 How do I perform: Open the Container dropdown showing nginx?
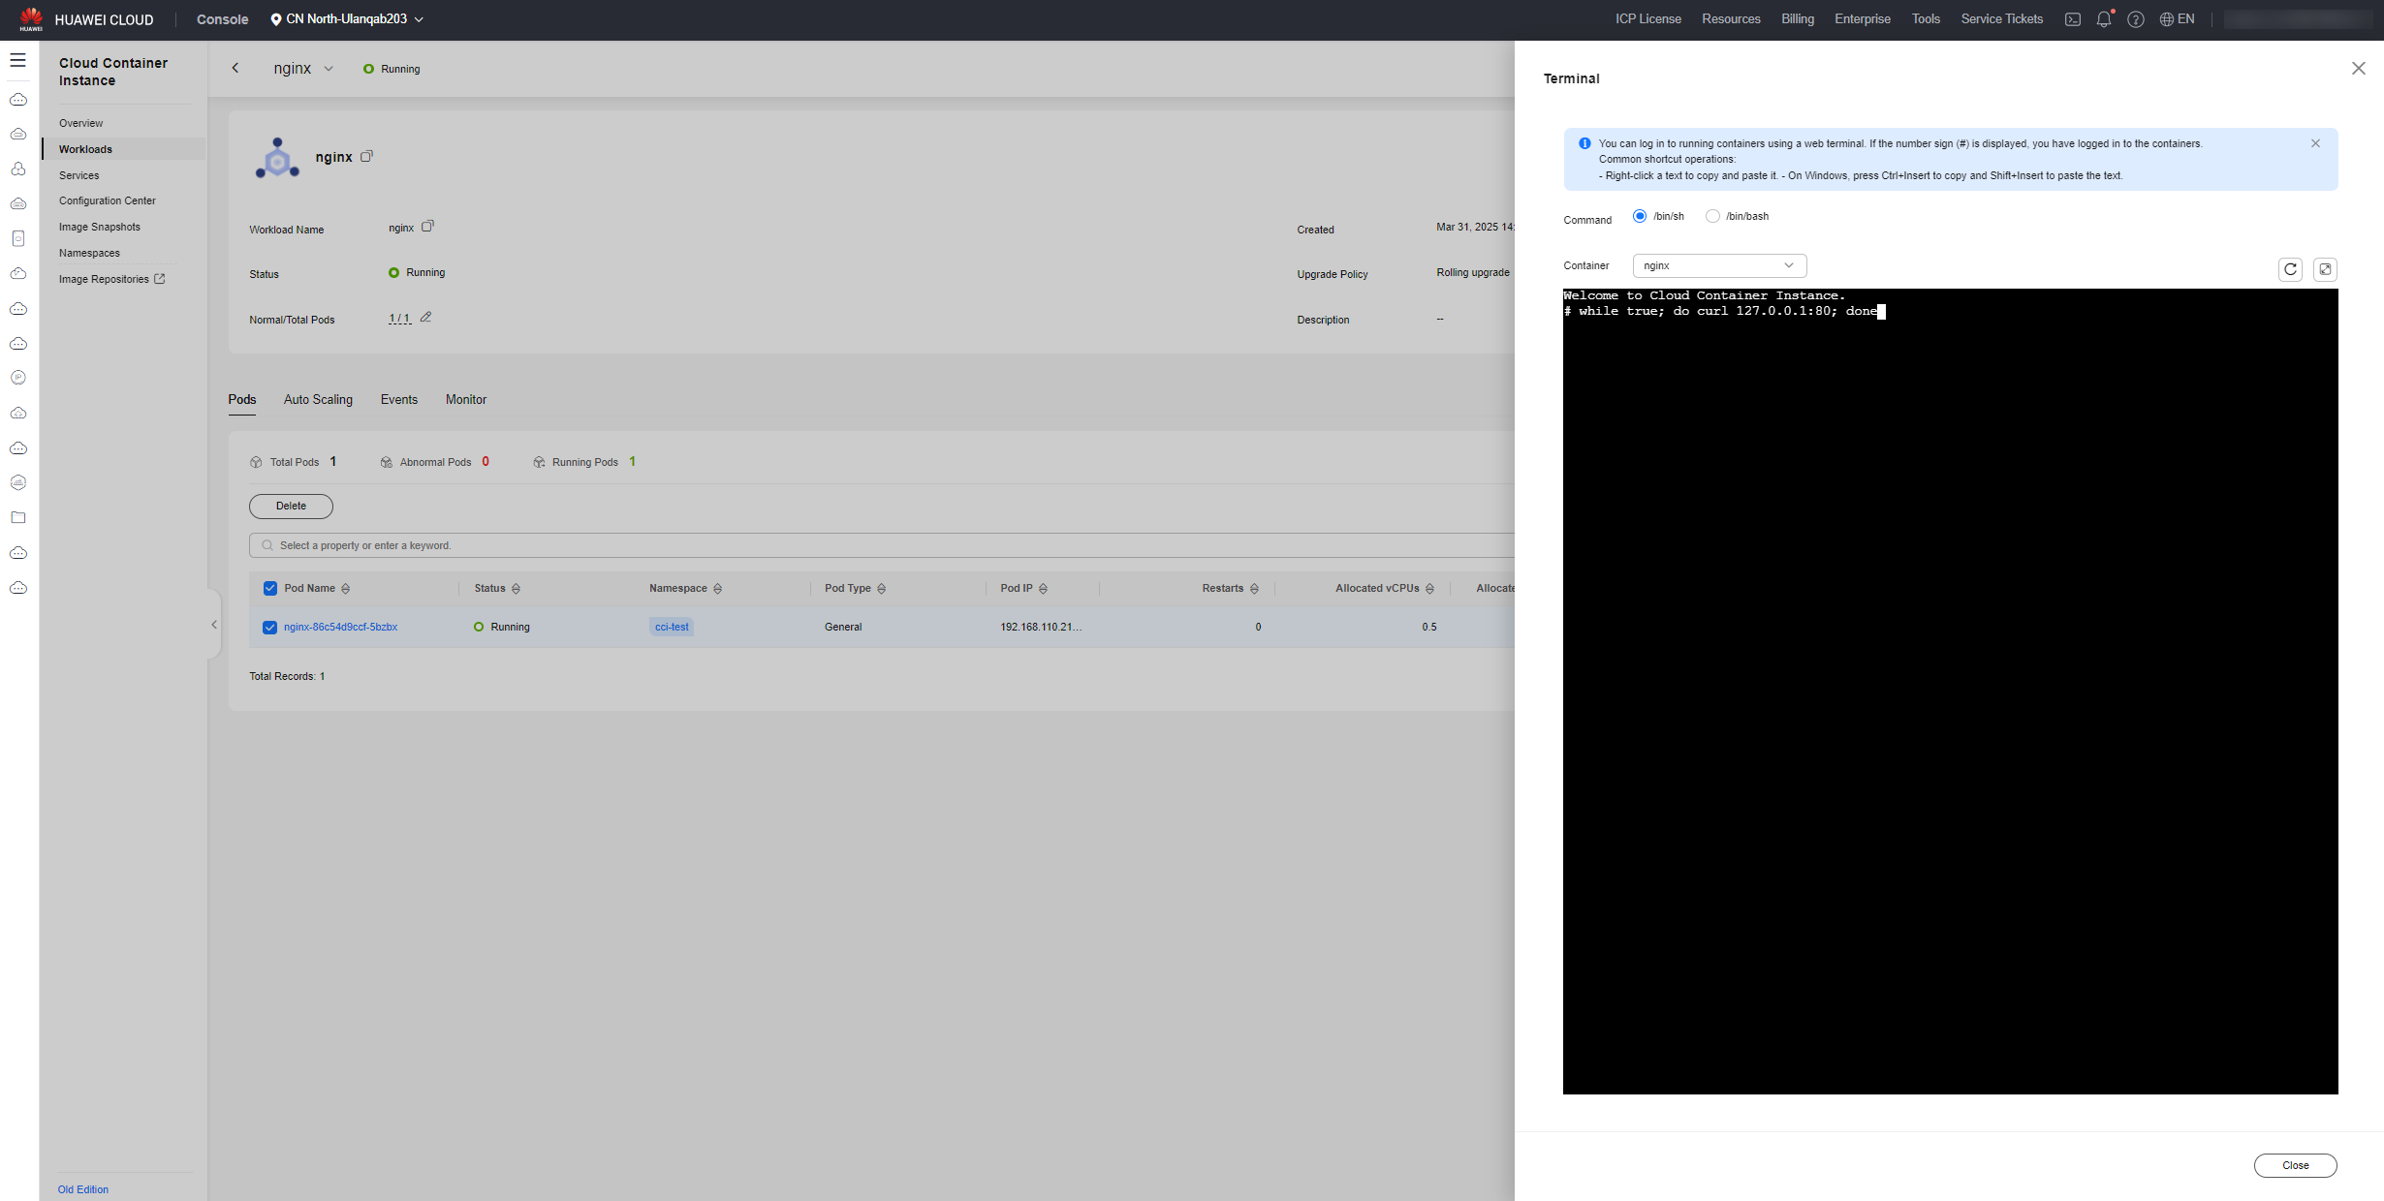[1719, 265]
